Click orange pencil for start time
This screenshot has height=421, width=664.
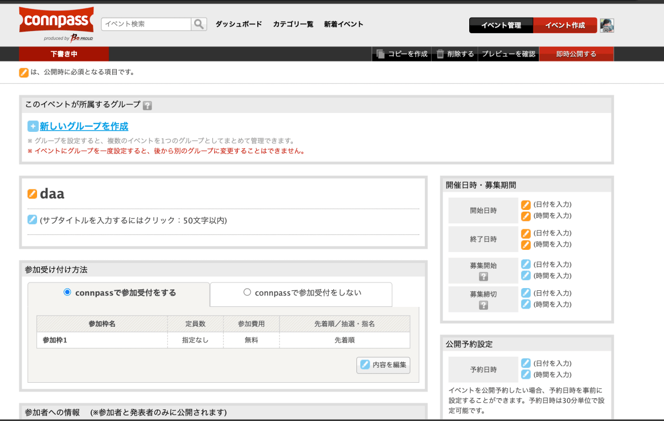(x=526, y=215)
